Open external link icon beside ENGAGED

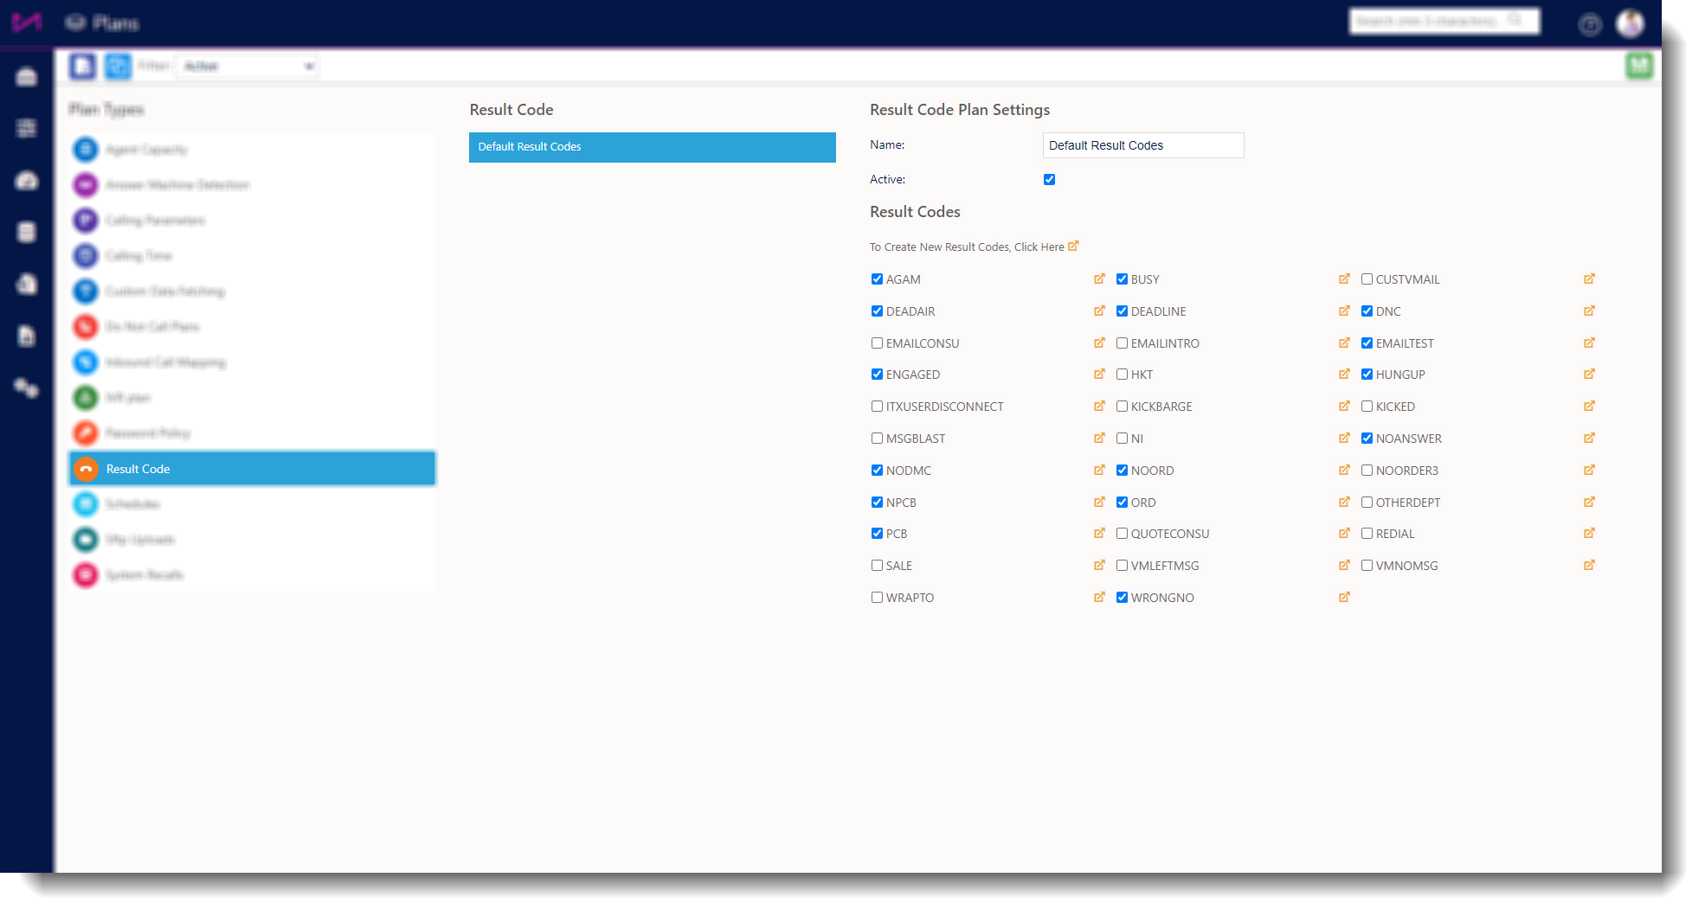(x=1099, y=374)
